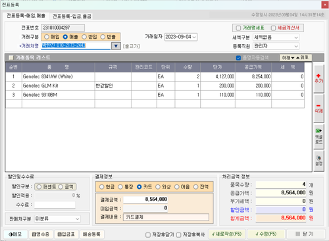Select the 퍼센트 discount radio button
The image size is (329, 241).
(x=39, y=187)
